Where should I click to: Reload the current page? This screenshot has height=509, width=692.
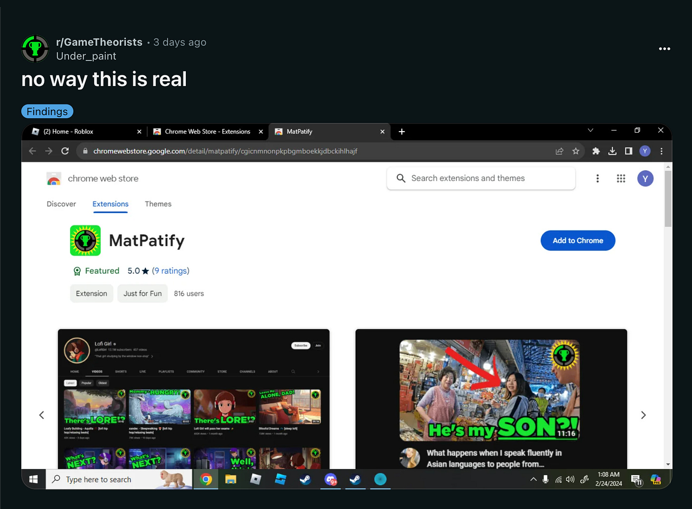coord(65,151)
